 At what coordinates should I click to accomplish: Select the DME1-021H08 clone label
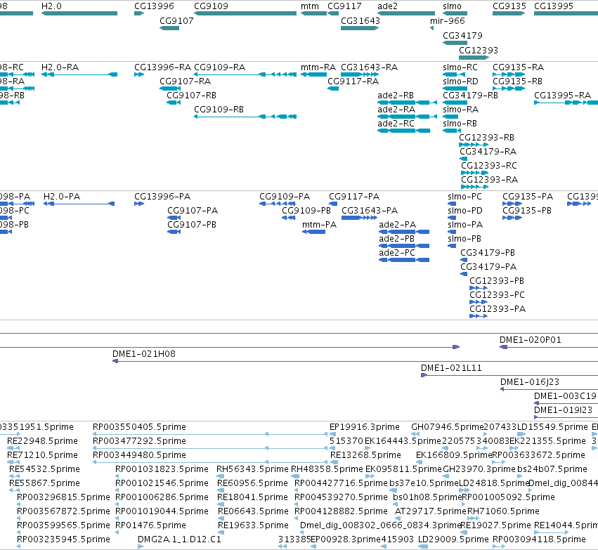144,354
